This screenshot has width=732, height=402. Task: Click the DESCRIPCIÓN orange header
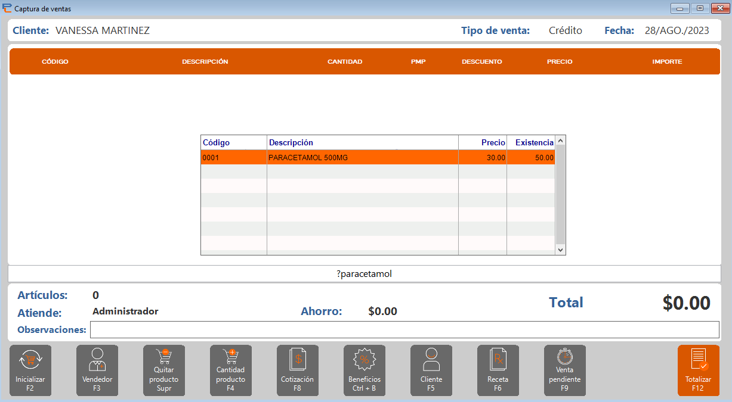click(205, 61)
